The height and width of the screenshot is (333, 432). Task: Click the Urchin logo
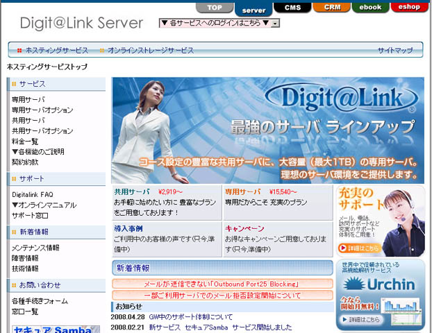click(x=379, y=284)
